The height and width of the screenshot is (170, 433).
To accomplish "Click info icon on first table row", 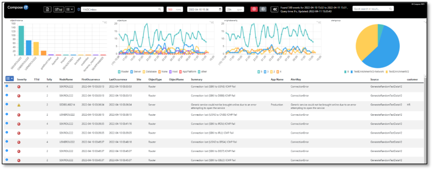I will (x=7, y=86).
